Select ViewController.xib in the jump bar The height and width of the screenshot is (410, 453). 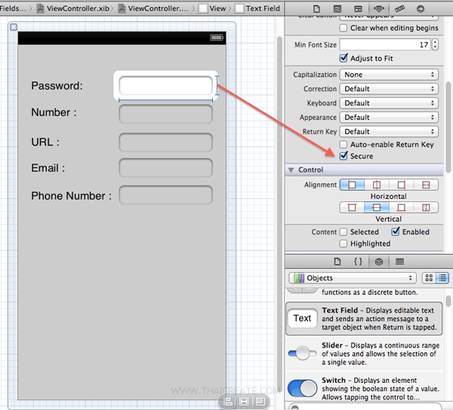(74, 8)
